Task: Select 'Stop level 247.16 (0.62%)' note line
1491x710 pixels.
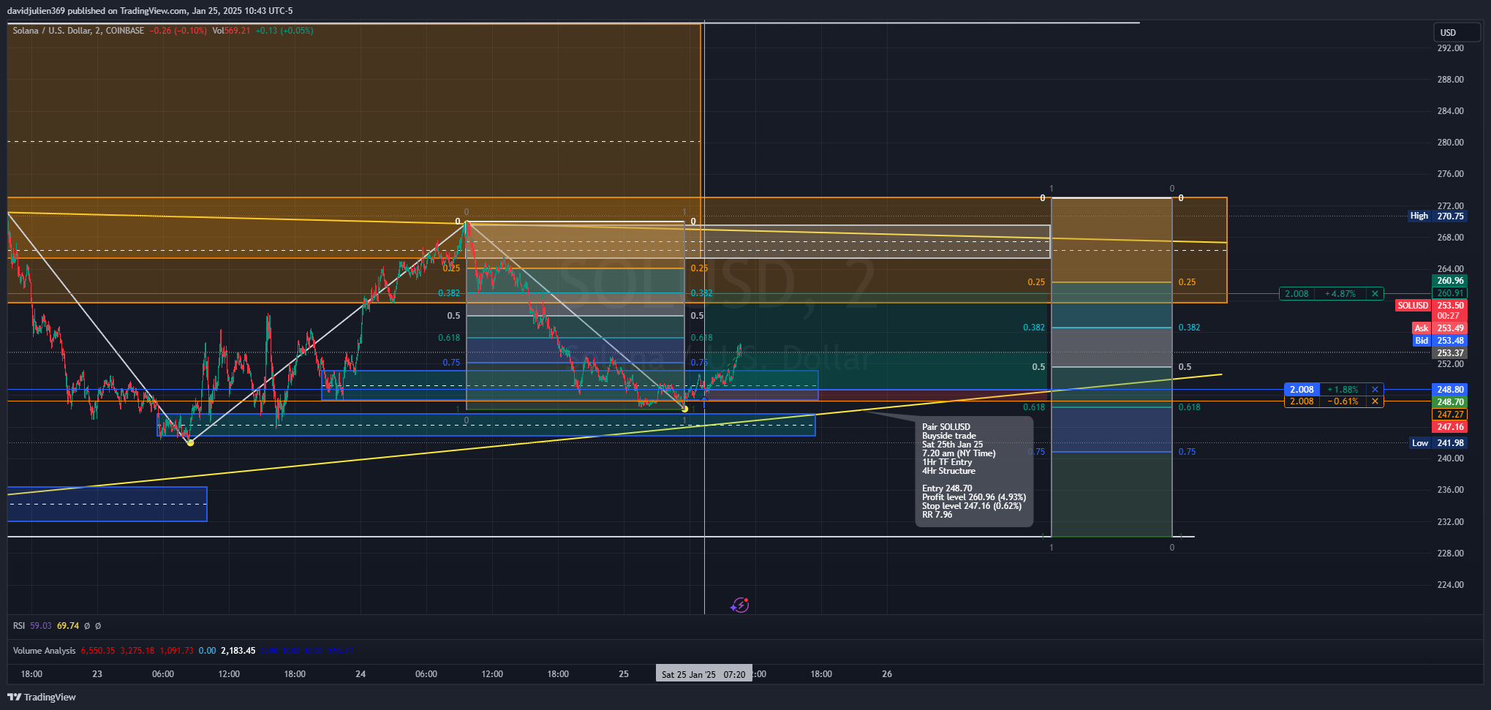Action: coord(972,506)
